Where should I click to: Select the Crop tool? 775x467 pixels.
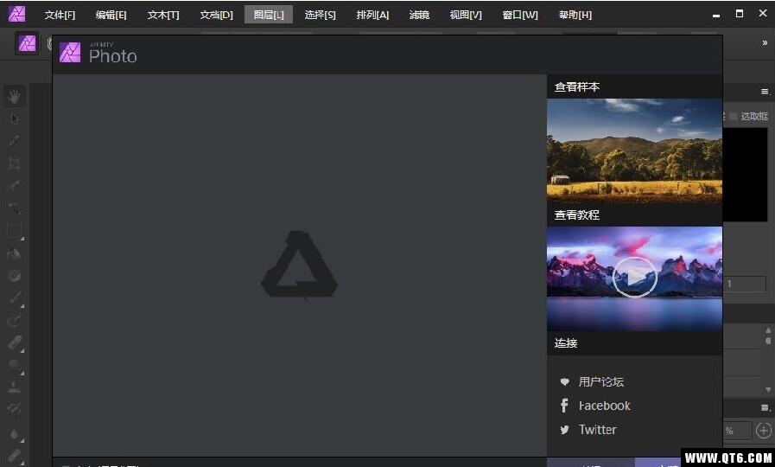pos(15,163)
